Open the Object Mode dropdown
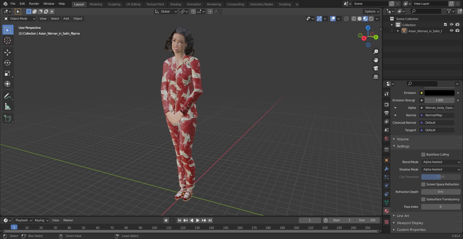This screenshot has width=463, height=239. (x=19, y=19)
